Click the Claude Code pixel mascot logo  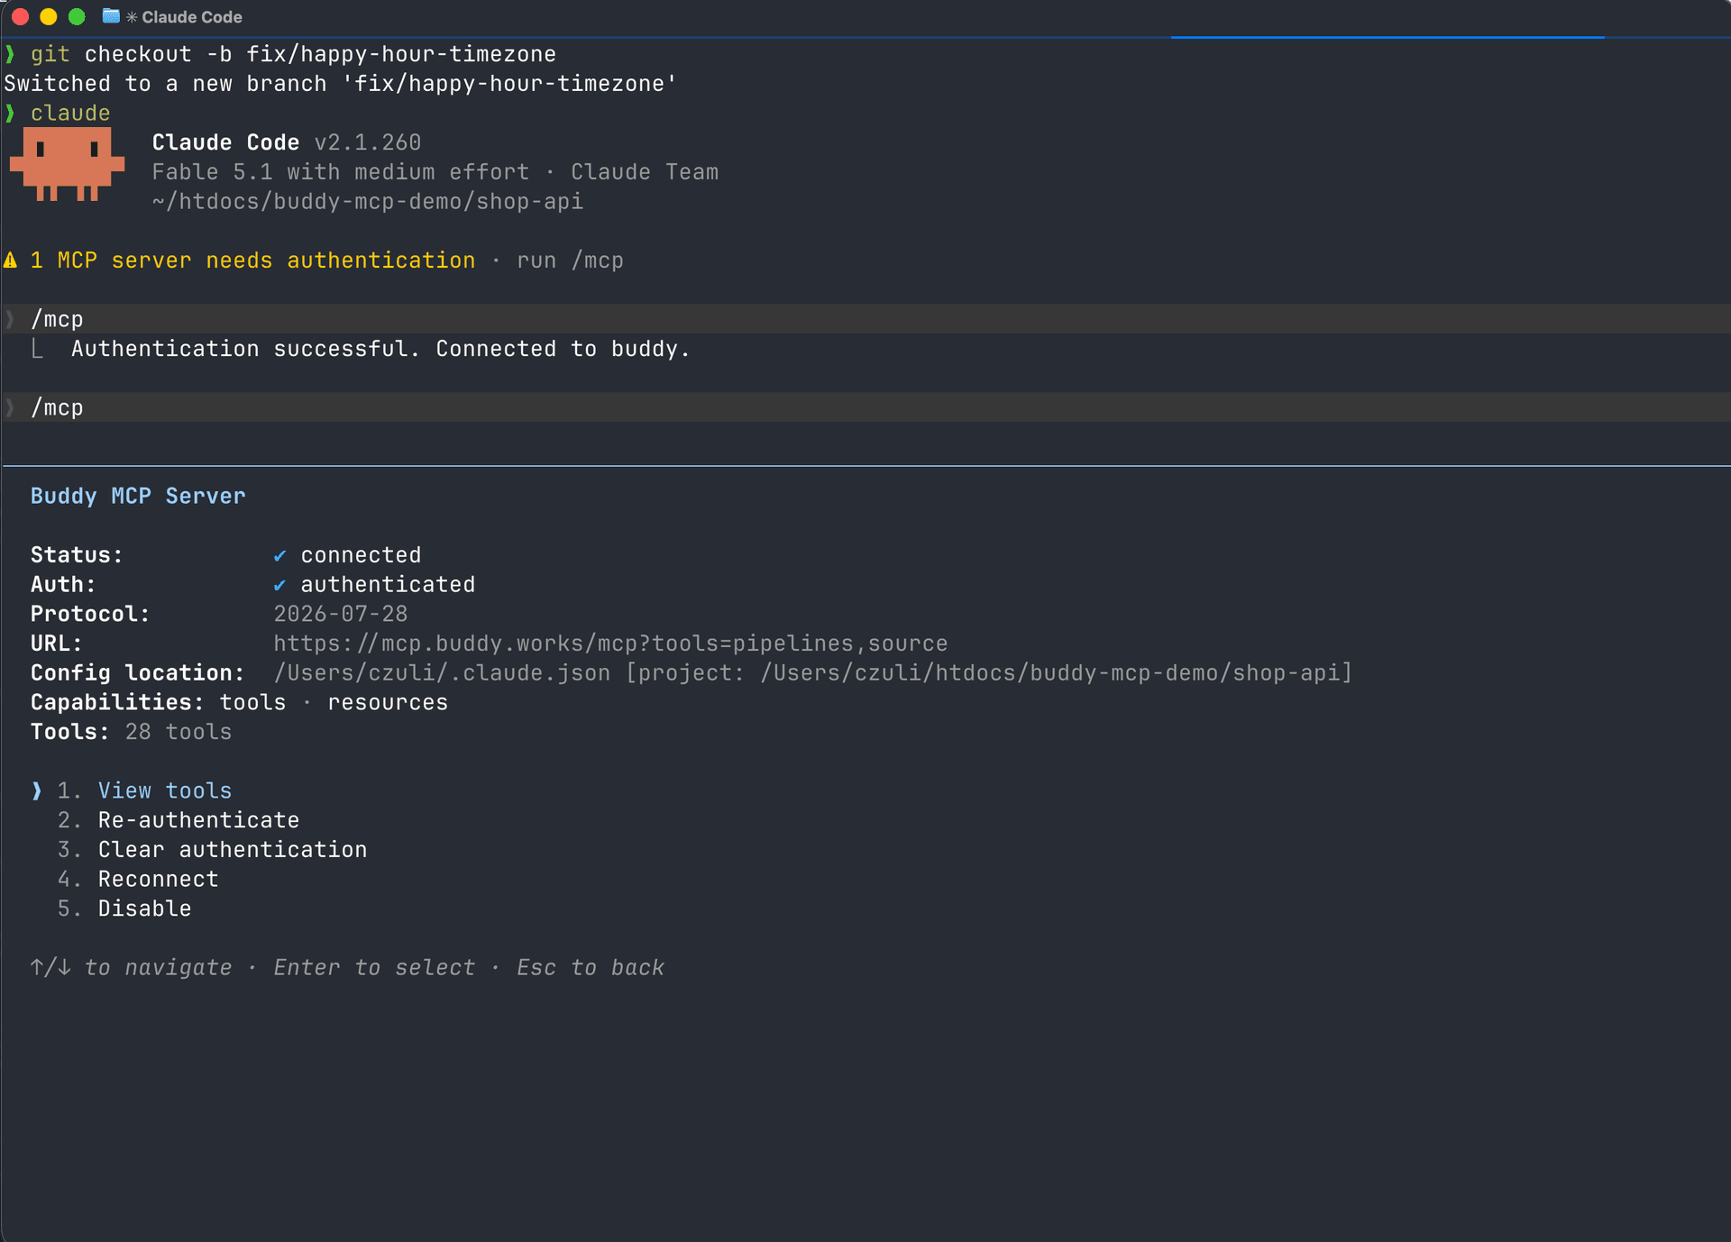coord(67,163)
